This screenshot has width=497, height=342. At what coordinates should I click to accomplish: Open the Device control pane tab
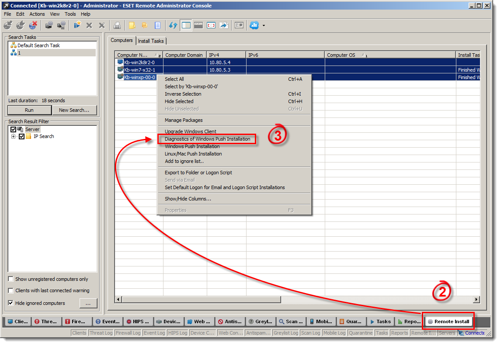point(168,321)
